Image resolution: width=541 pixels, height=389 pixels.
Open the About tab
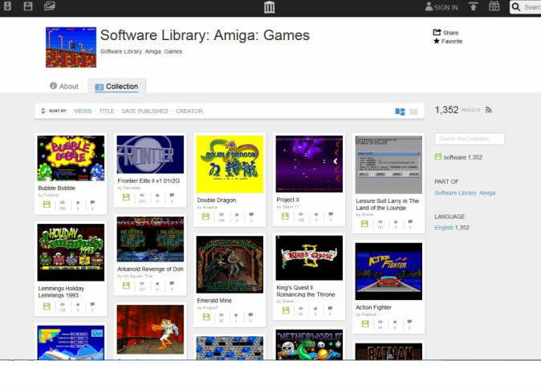(64, 86)
